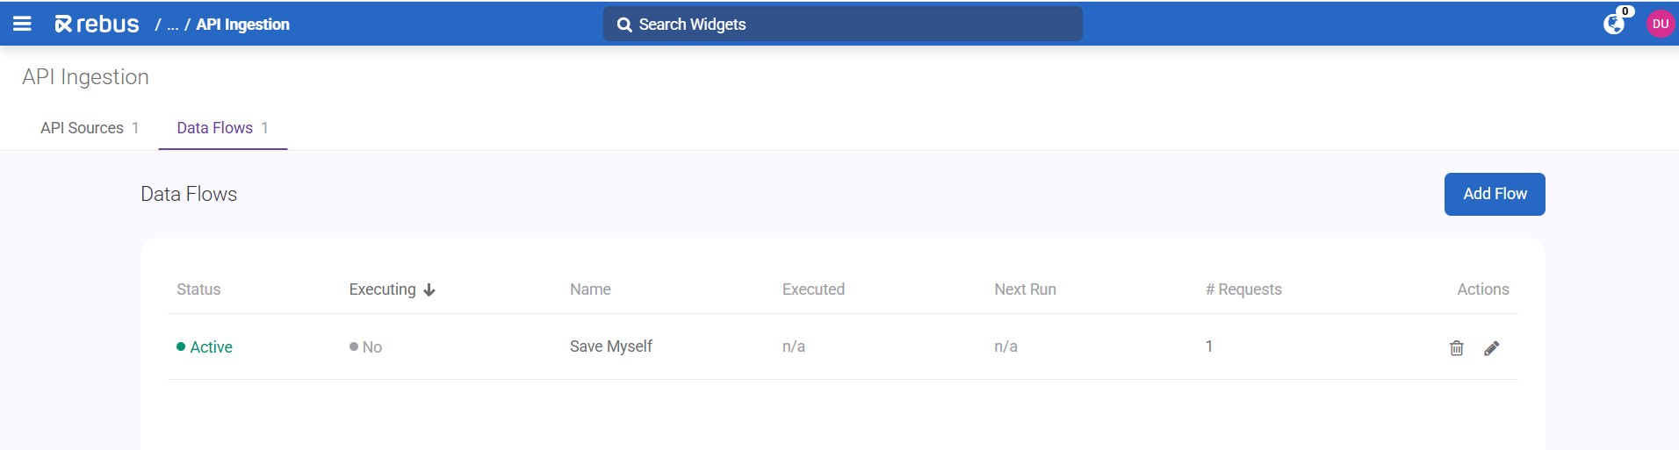Image resolution: width=1679 pixels, height=450 pixels.
Task: Click the search magnifier icon
Action: [624, 25]
